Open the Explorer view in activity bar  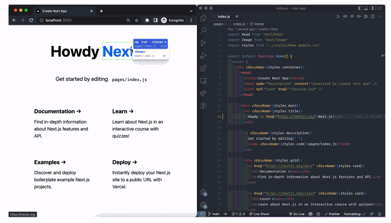click(203, 18)
